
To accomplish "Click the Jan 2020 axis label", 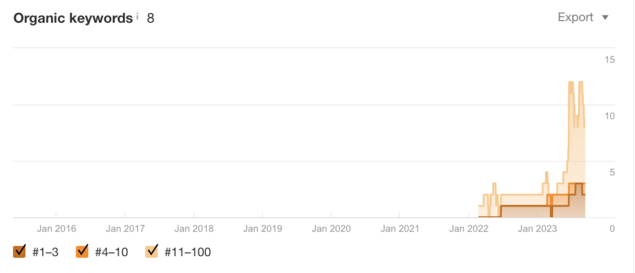I will click(331, 229).
